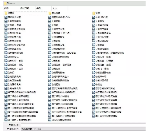Click the file icon beside 公制风管过渡件
The image size is (152, 131).
[94, 33]
